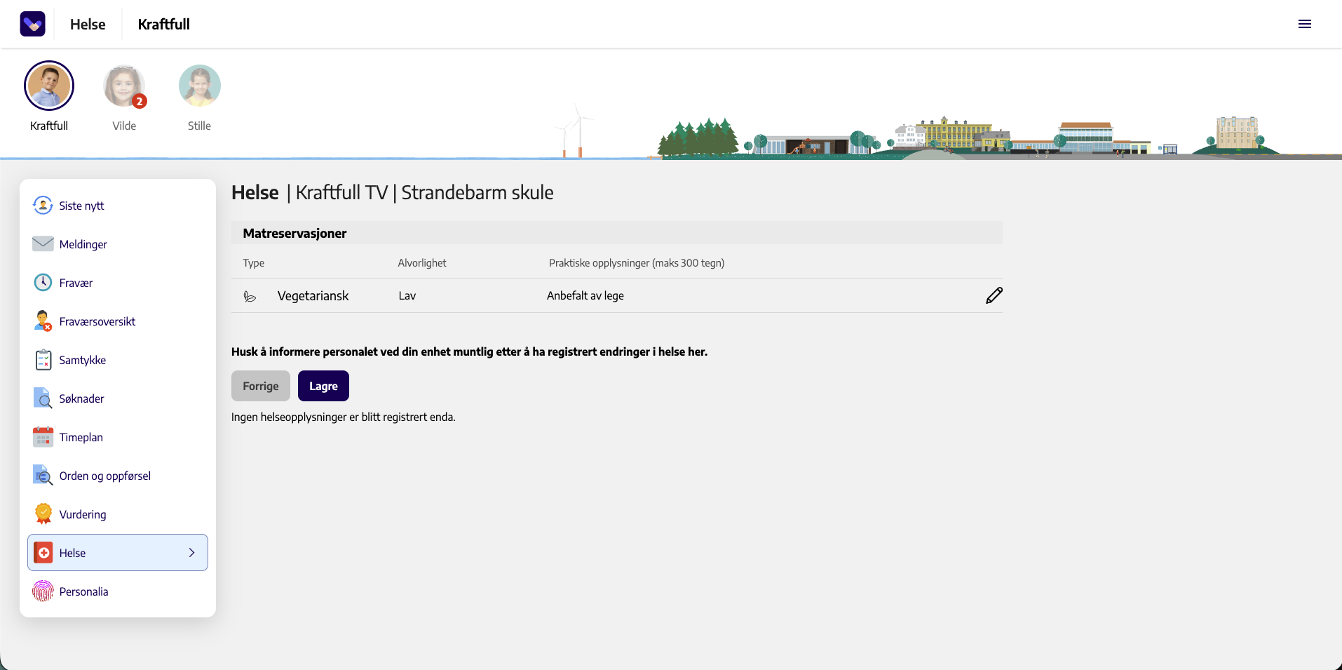Open the hamburger menu at top right
This screenshot has width=1342, height=670.
pyautogui.click(x=1304, y=24)
